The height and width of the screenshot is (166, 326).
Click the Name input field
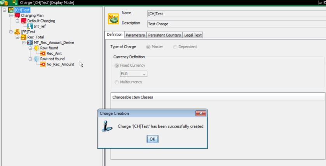coord(236,14)
